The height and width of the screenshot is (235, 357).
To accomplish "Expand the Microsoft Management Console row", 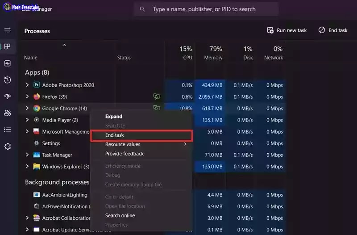I will [27, 131].
